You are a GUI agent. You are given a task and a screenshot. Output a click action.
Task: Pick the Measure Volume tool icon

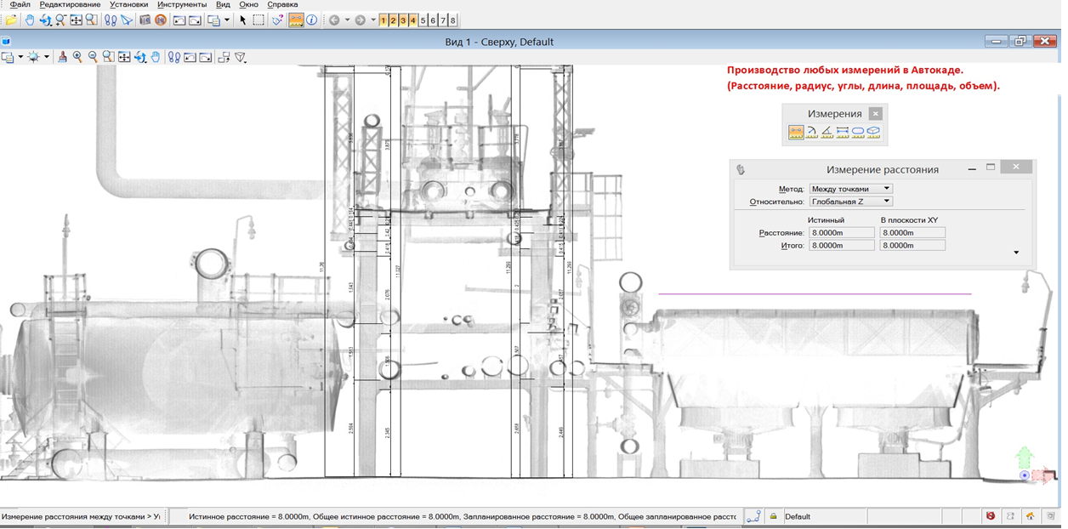click(x=873, y=132)
